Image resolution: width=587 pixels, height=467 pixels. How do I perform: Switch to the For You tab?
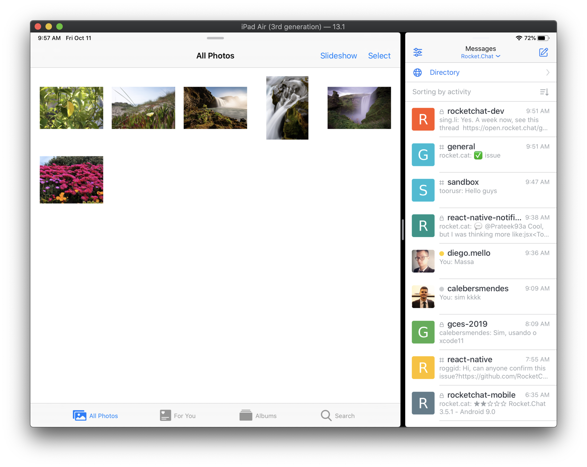(178, 415)
